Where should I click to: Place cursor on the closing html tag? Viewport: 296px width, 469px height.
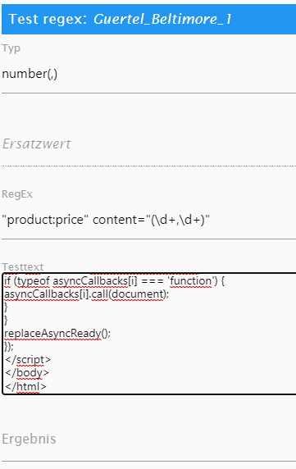pos(25,386)
